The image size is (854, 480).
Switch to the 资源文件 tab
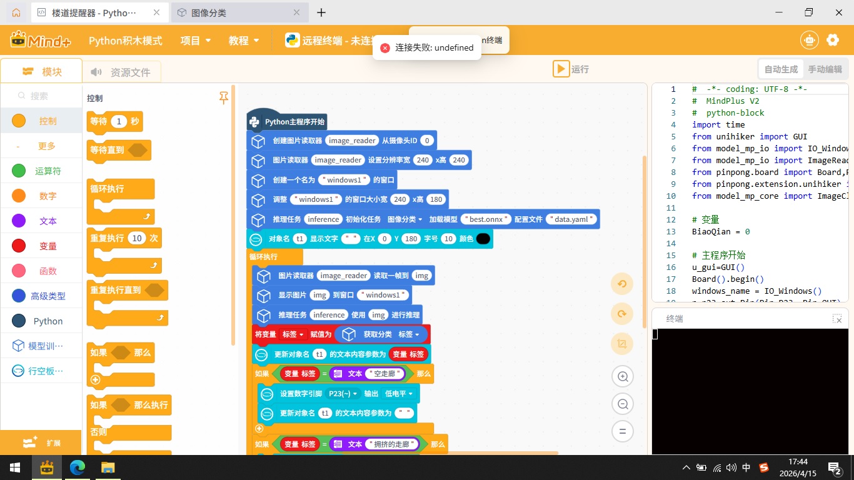pos(121,72)
